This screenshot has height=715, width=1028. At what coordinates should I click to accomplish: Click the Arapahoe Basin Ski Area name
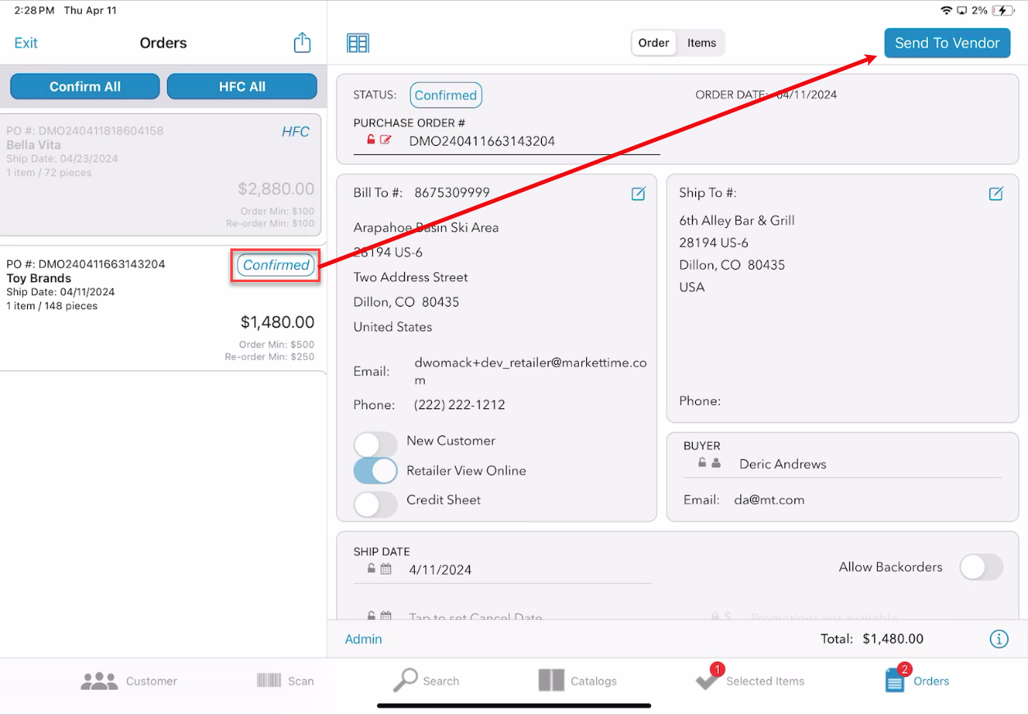426,227
